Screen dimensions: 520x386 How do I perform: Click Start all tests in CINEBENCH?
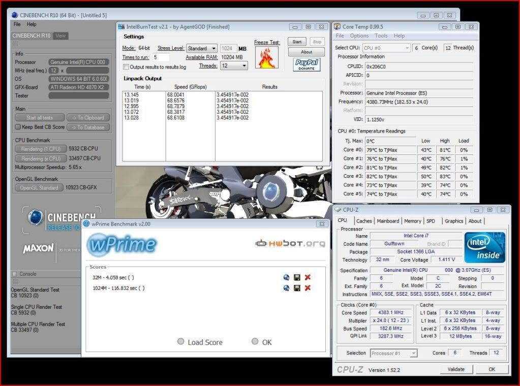(40, 118)
